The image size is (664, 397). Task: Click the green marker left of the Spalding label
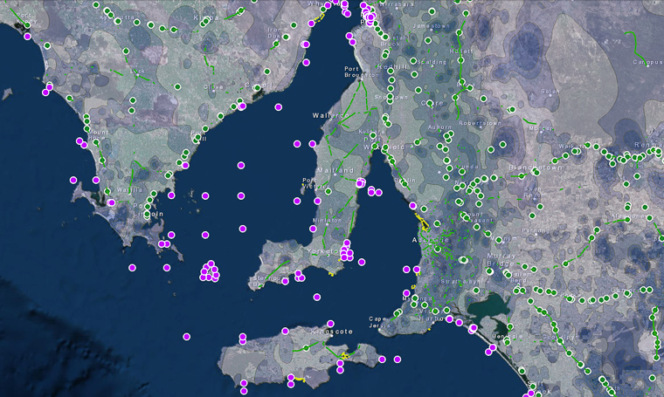413,61
